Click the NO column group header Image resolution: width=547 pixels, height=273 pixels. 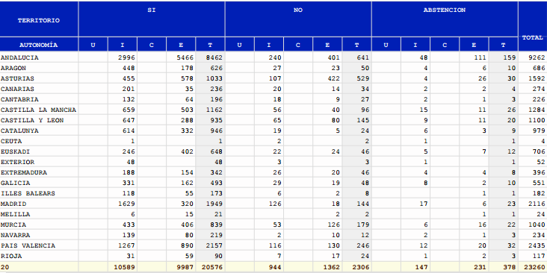point(298,10)
